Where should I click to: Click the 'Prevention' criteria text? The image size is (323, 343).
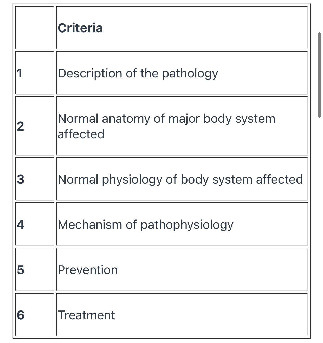click(88, 270)
